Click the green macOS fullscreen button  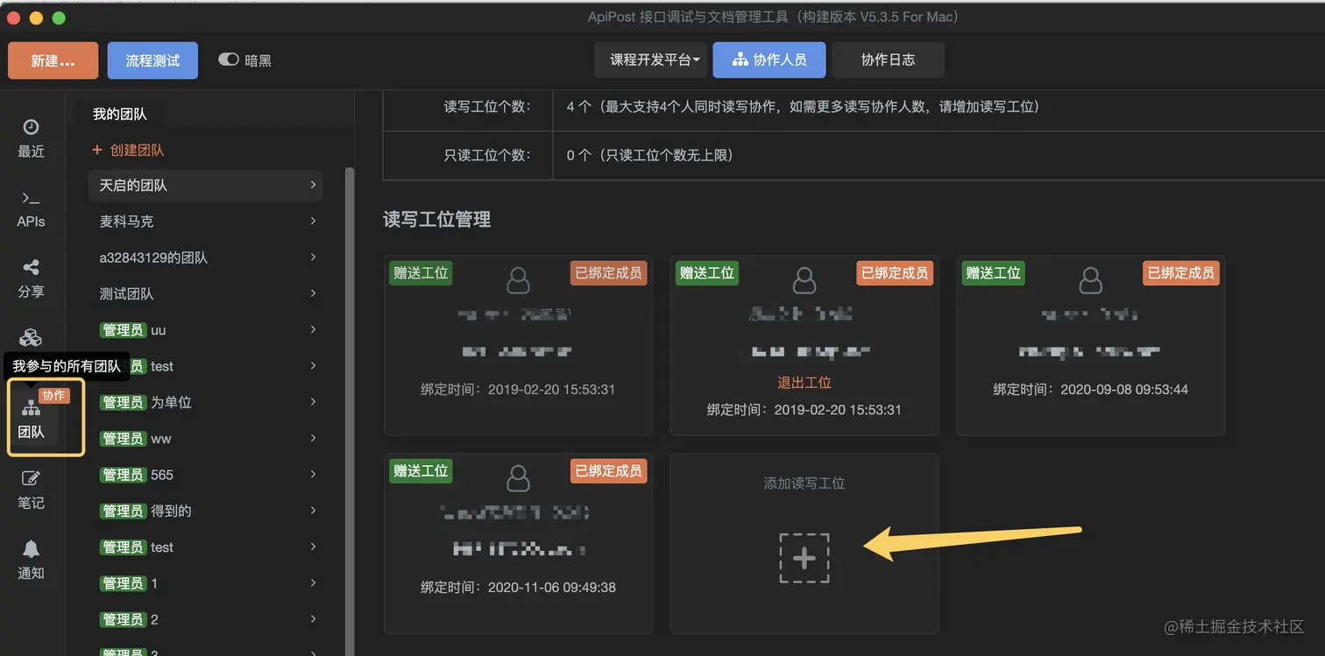click(59, 18)
